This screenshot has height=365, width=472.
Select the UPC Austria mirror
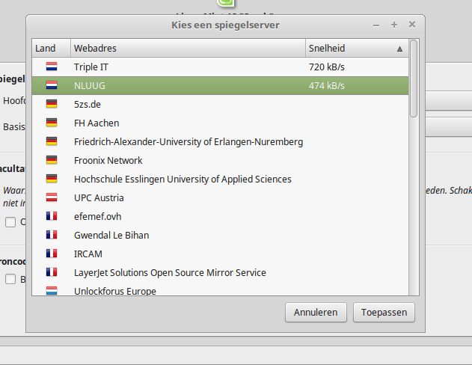click(x=220, y=197)
